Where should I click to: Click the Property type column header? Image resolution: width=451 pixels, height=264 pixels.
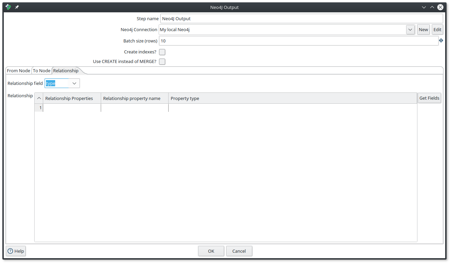point(293,98)
